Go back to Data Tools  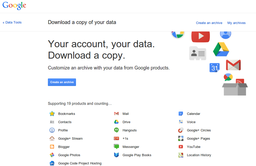(x=12, y=22)
